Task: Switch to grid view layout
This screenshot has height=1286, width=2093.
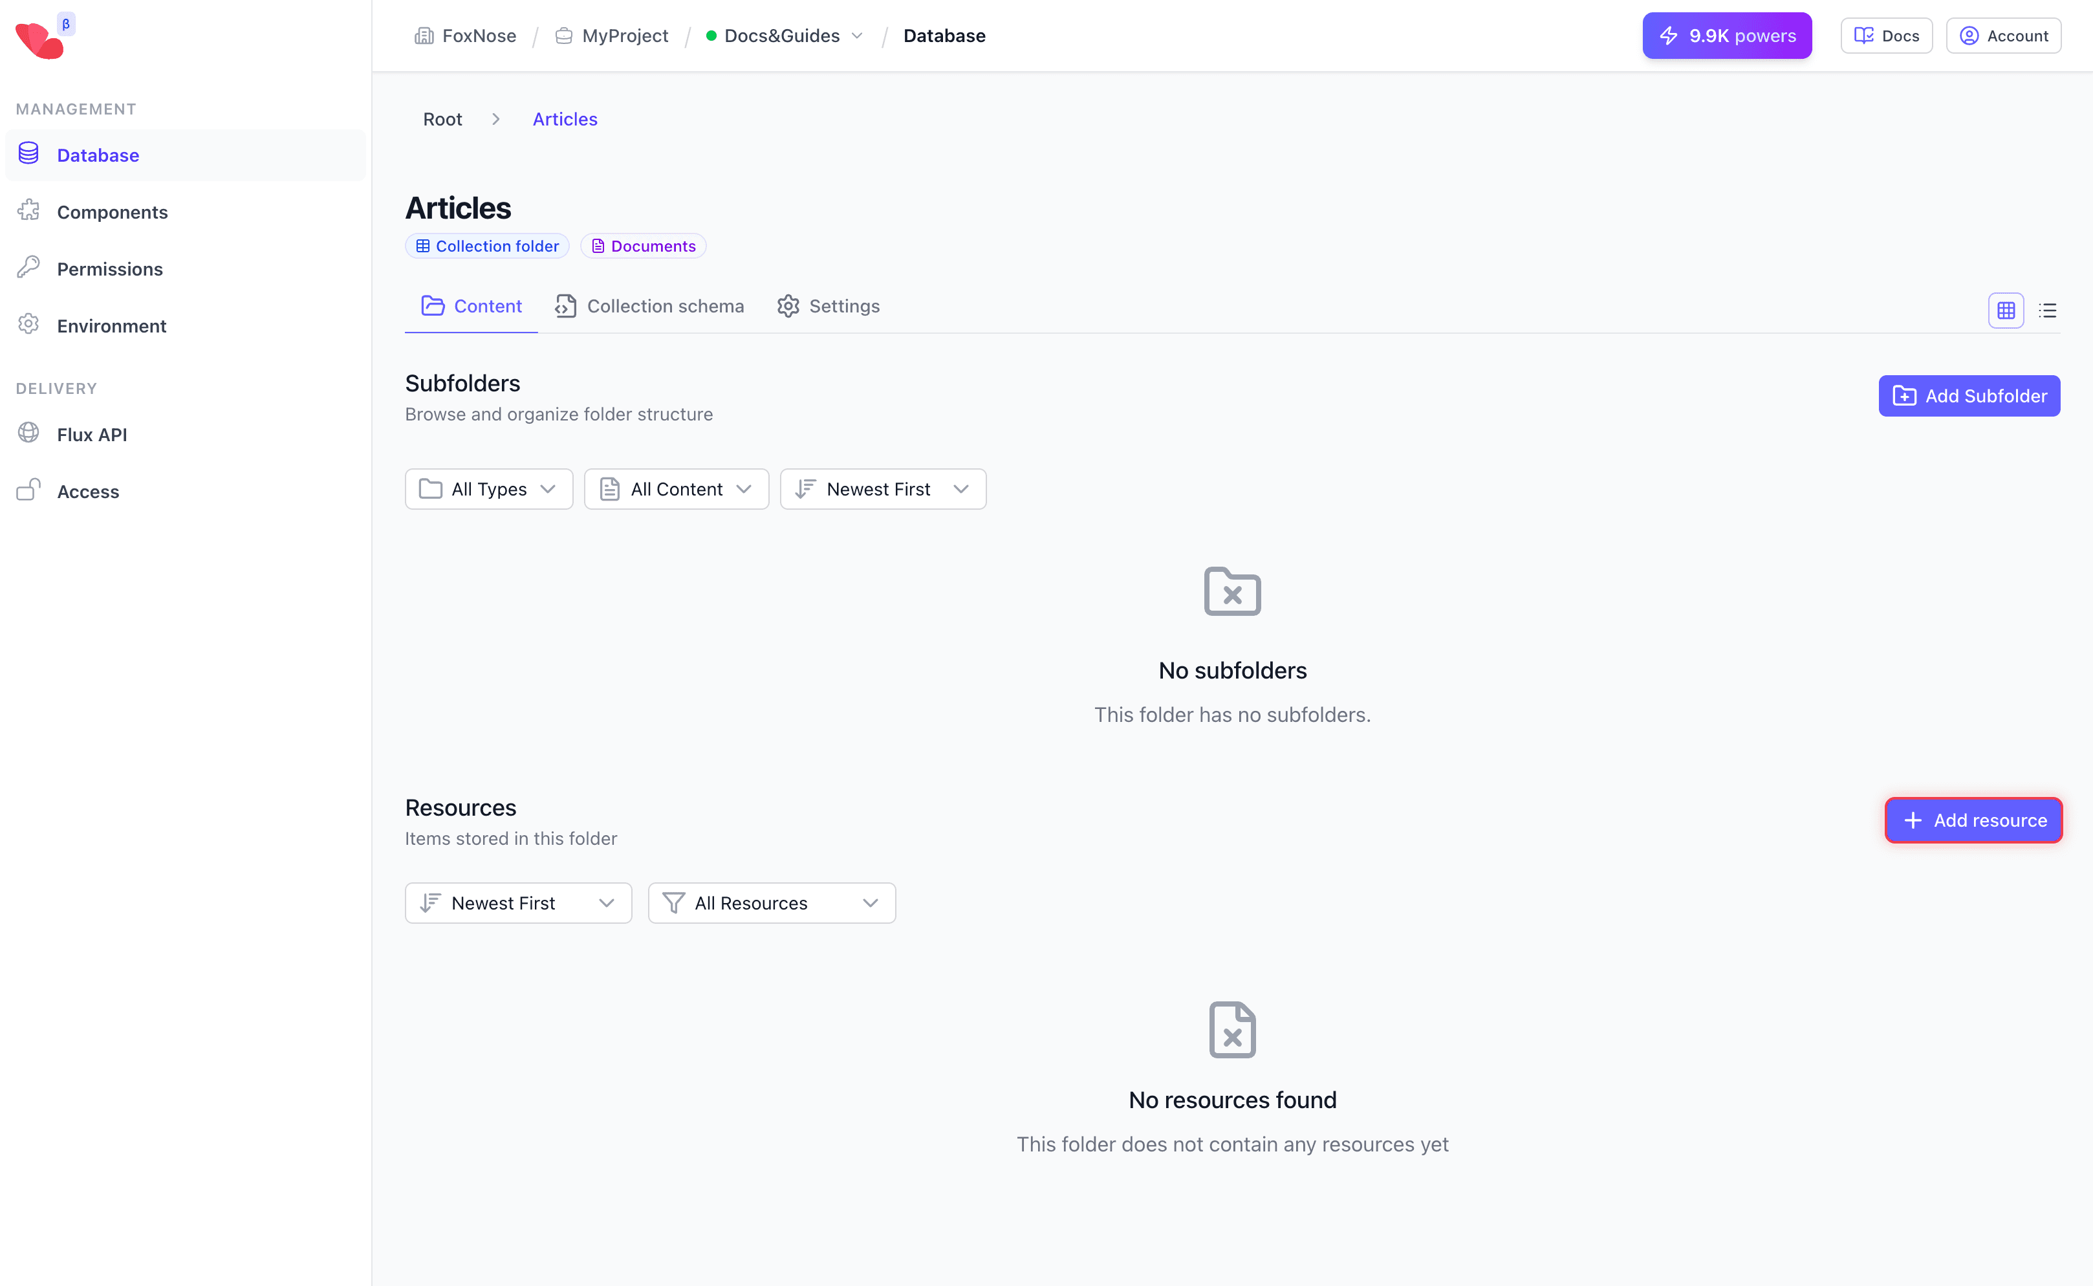Action: tap(2006, 311)
